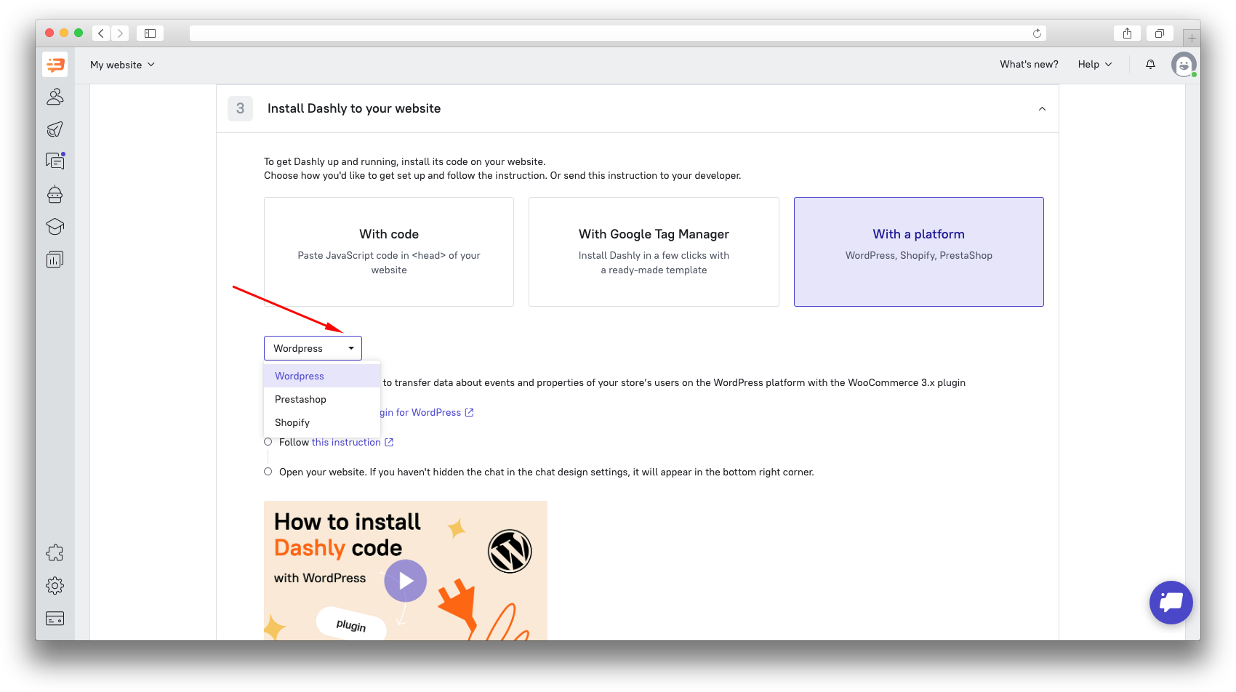
Task: Open the chatbot sidebar icon
Action: [x=55, y=194]
